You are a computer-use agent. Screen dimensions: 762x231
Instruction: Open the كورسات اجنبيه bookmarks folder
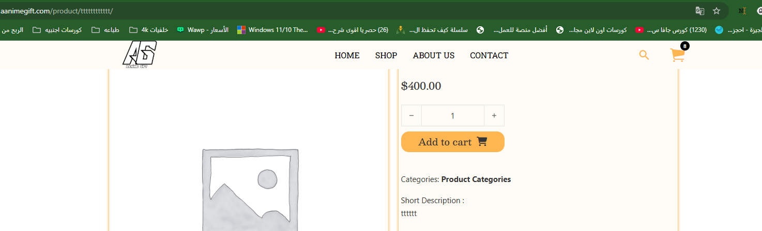point(57,30)
